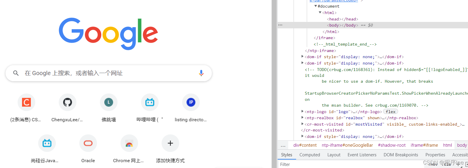Click the 添加快捷方式 plus button
The height and width of the screenshot is (168, 468).
170,143
